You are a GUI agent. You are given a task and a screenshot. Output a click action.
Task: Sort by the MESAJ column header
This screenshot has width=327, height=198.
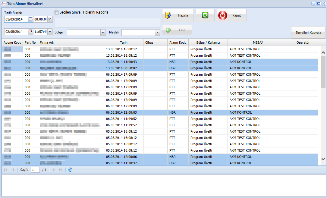258,42
